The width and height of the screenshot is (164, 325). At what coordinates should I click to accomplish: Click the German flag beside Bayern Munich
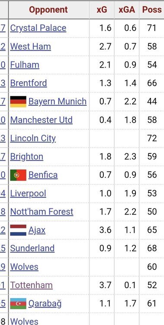[18, 101]
